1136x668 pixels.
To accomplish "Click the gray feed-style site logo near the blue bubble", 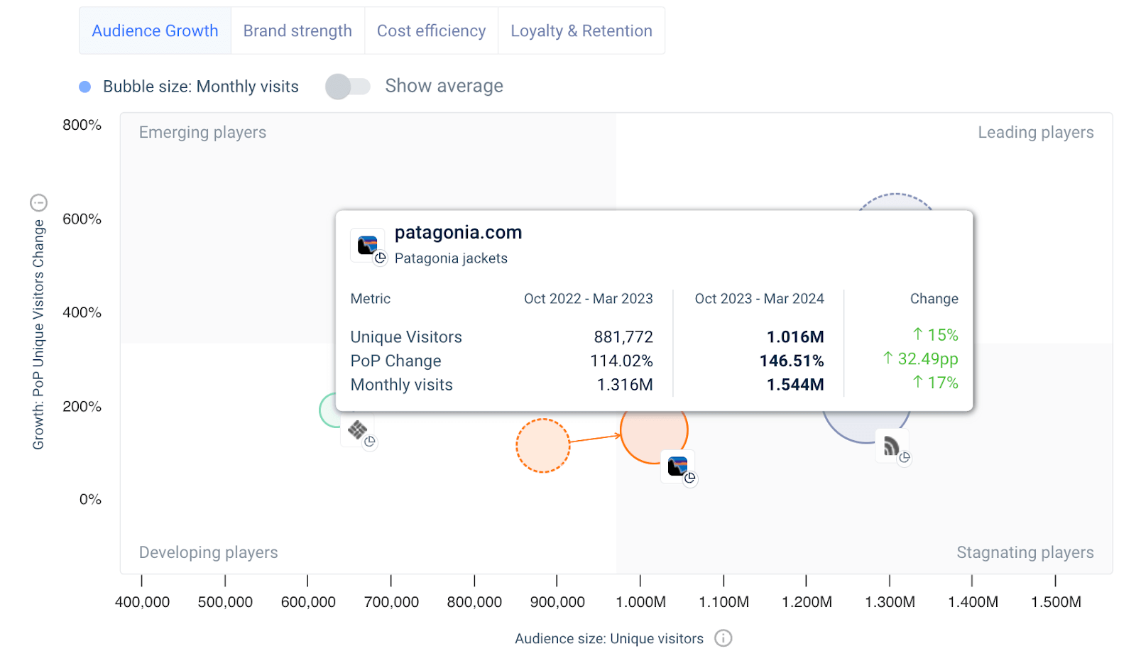I will tap(891, 446).
